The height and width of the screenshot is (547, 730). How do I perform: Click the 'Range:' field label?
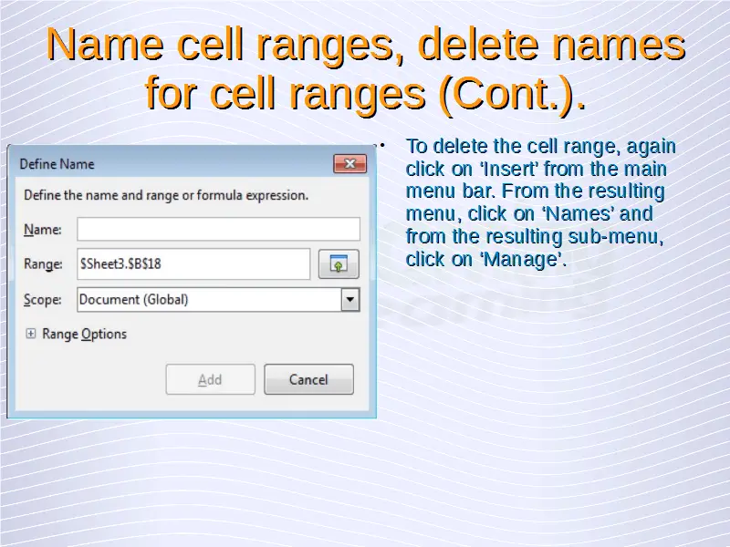pos(43,264)
